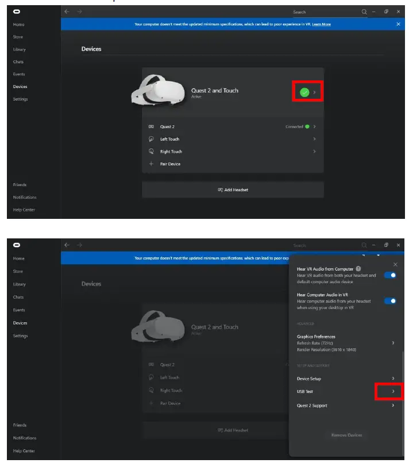Open Notifications in the lower screenshot sidebar
Viewport: 409px width, 463px height.
coord(25,438)
